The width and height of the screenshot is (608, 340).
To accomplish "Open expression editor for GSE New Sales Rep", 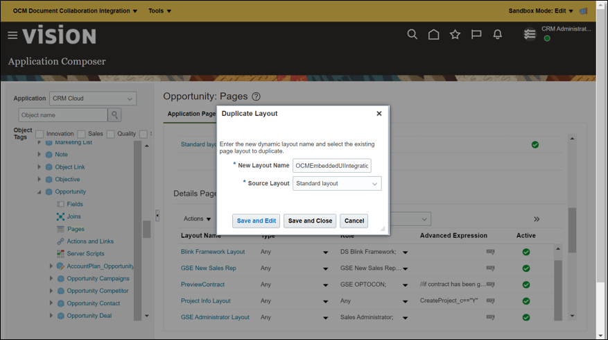I will (x=490, y=269).
